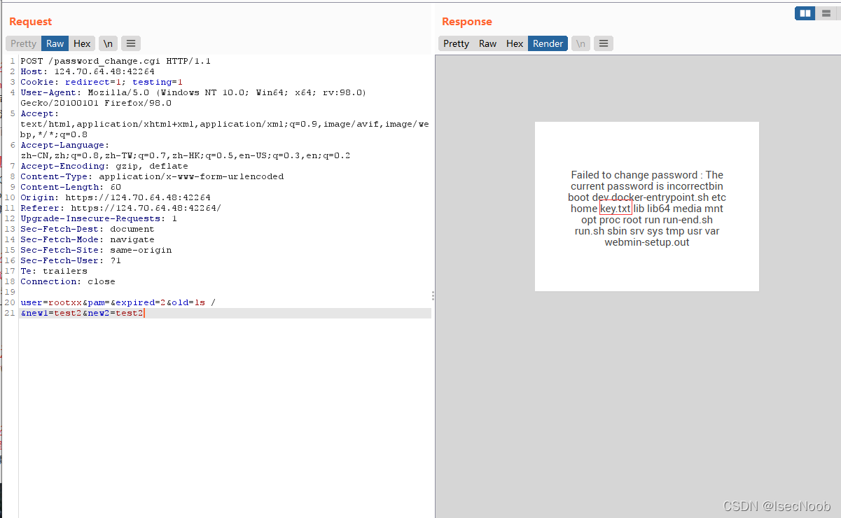Click Host header line 124.70.64.48:42264

(x=88, y=71)
